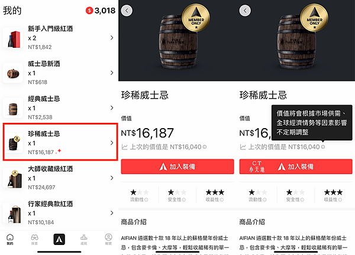Tap info icon beside 流動性 in middle panel
Image resolution: width=355 pixels, height=255 pixels.
[146, 200]
